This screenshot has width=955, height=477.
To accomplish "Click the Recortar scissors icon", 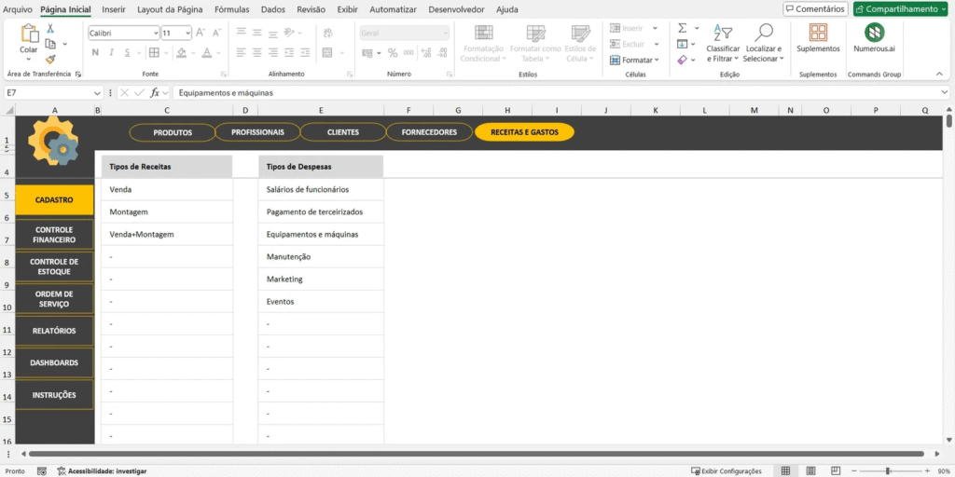I will pos(50,29).
